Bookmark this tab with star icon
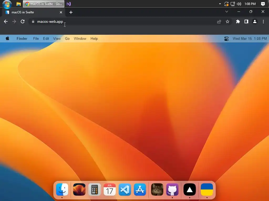This screenshot has height=201, width=269. click(227, 21)
